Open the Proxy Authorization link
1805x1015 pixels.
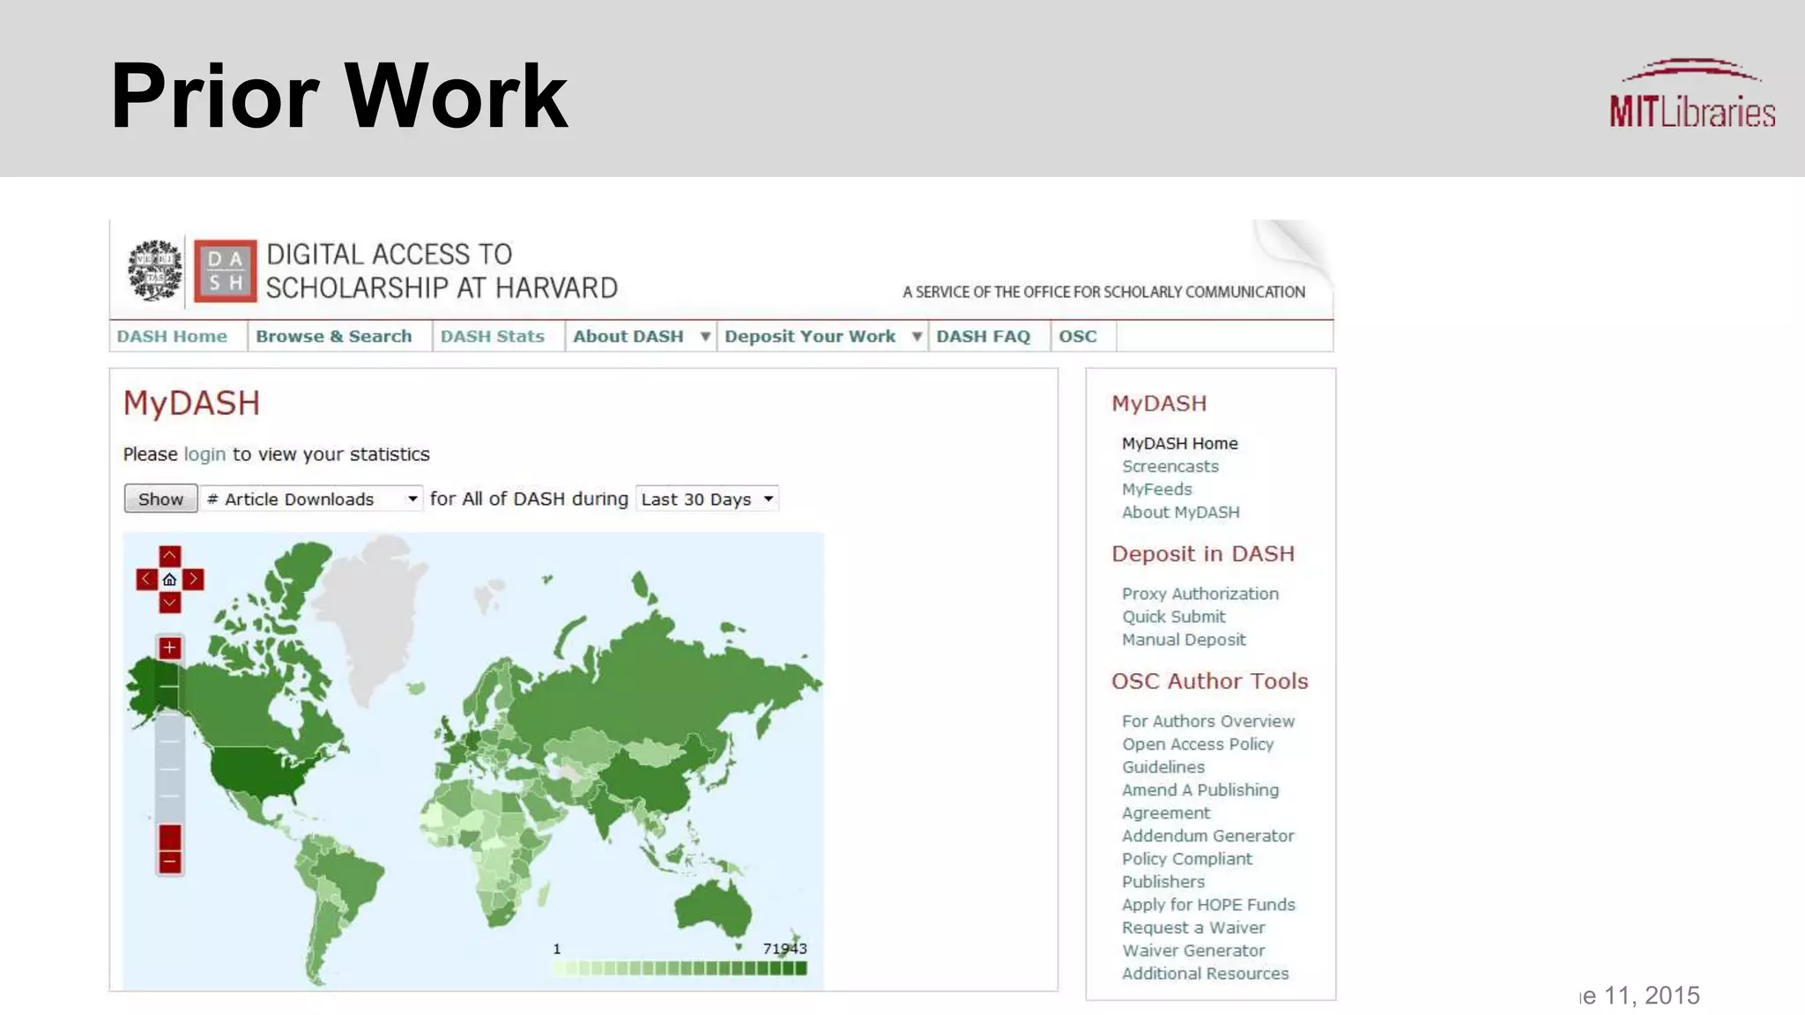tap(1200, 594)
